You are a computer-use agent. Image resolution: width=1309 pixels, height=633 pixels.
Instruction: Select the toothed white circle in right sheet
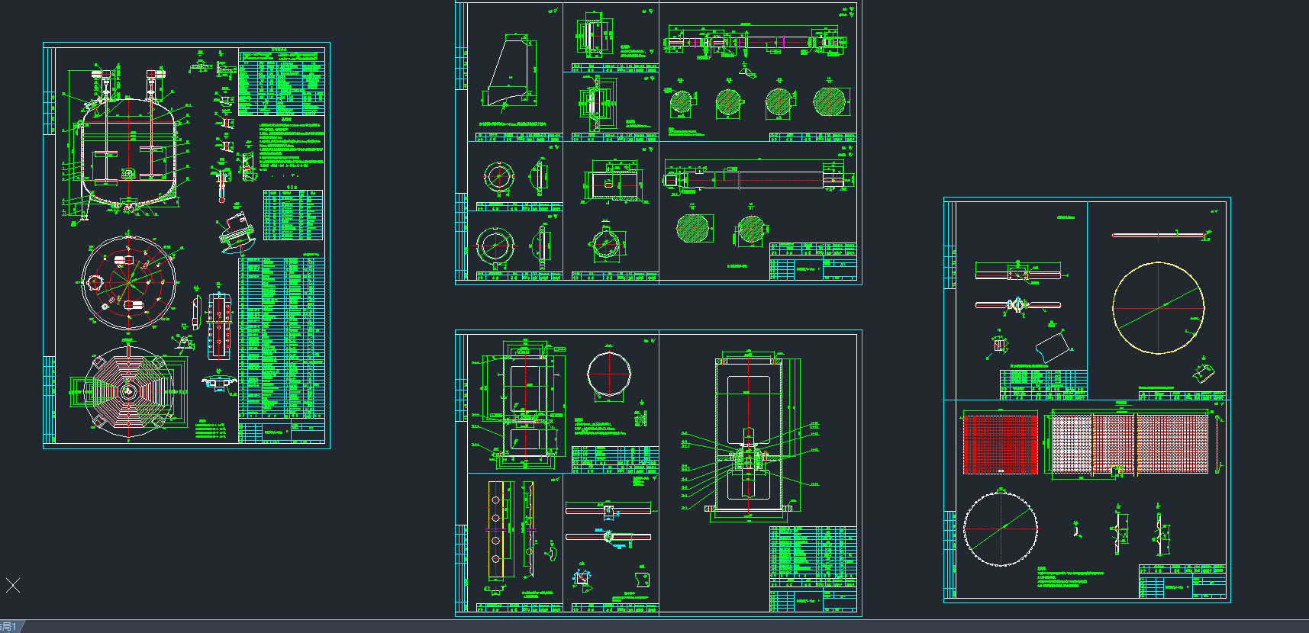1000,529
